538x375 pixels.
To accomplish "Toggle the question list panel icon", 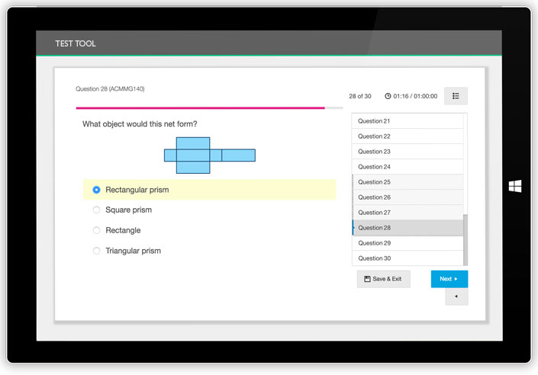I will tap(456, 96).
